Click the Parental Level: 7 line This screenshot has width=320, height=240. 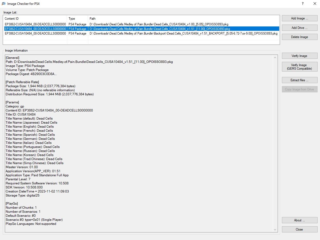click(x=18, y=179)
